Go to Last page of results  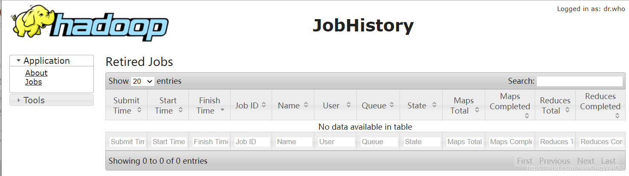[608, 161]
